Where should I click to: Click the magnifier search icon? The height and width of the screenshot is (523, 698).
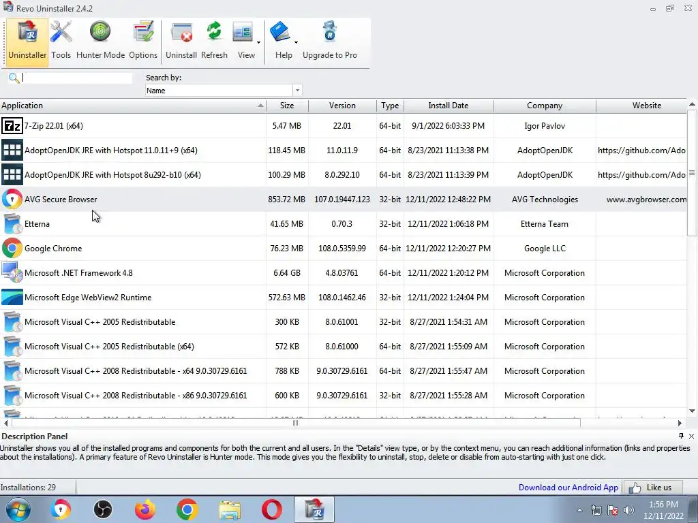[x=14, y=78]
